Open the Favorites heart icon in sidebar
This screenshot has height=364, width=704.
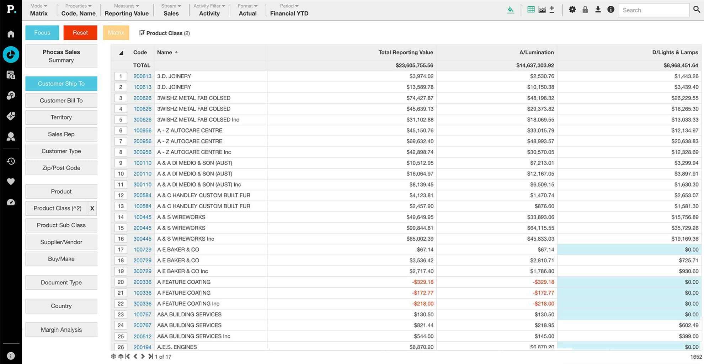[x=11, y=182]
